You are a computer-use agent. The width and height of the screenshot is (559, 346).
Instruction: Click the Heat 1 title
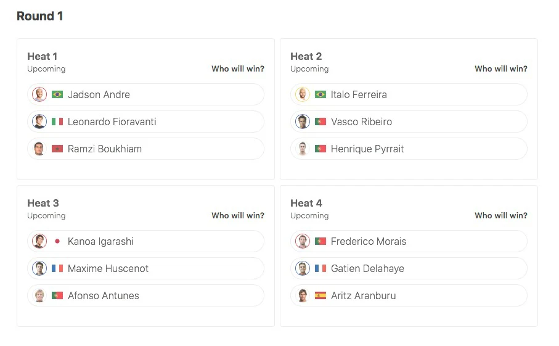[42, 56]
